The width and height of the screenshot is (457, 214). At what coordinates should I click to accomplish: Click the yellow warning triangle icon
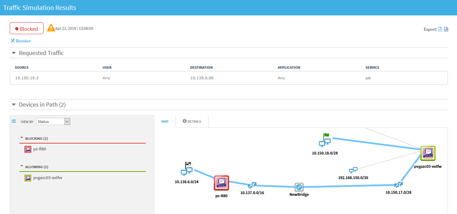pyautogui.click(x=51, y=28)
